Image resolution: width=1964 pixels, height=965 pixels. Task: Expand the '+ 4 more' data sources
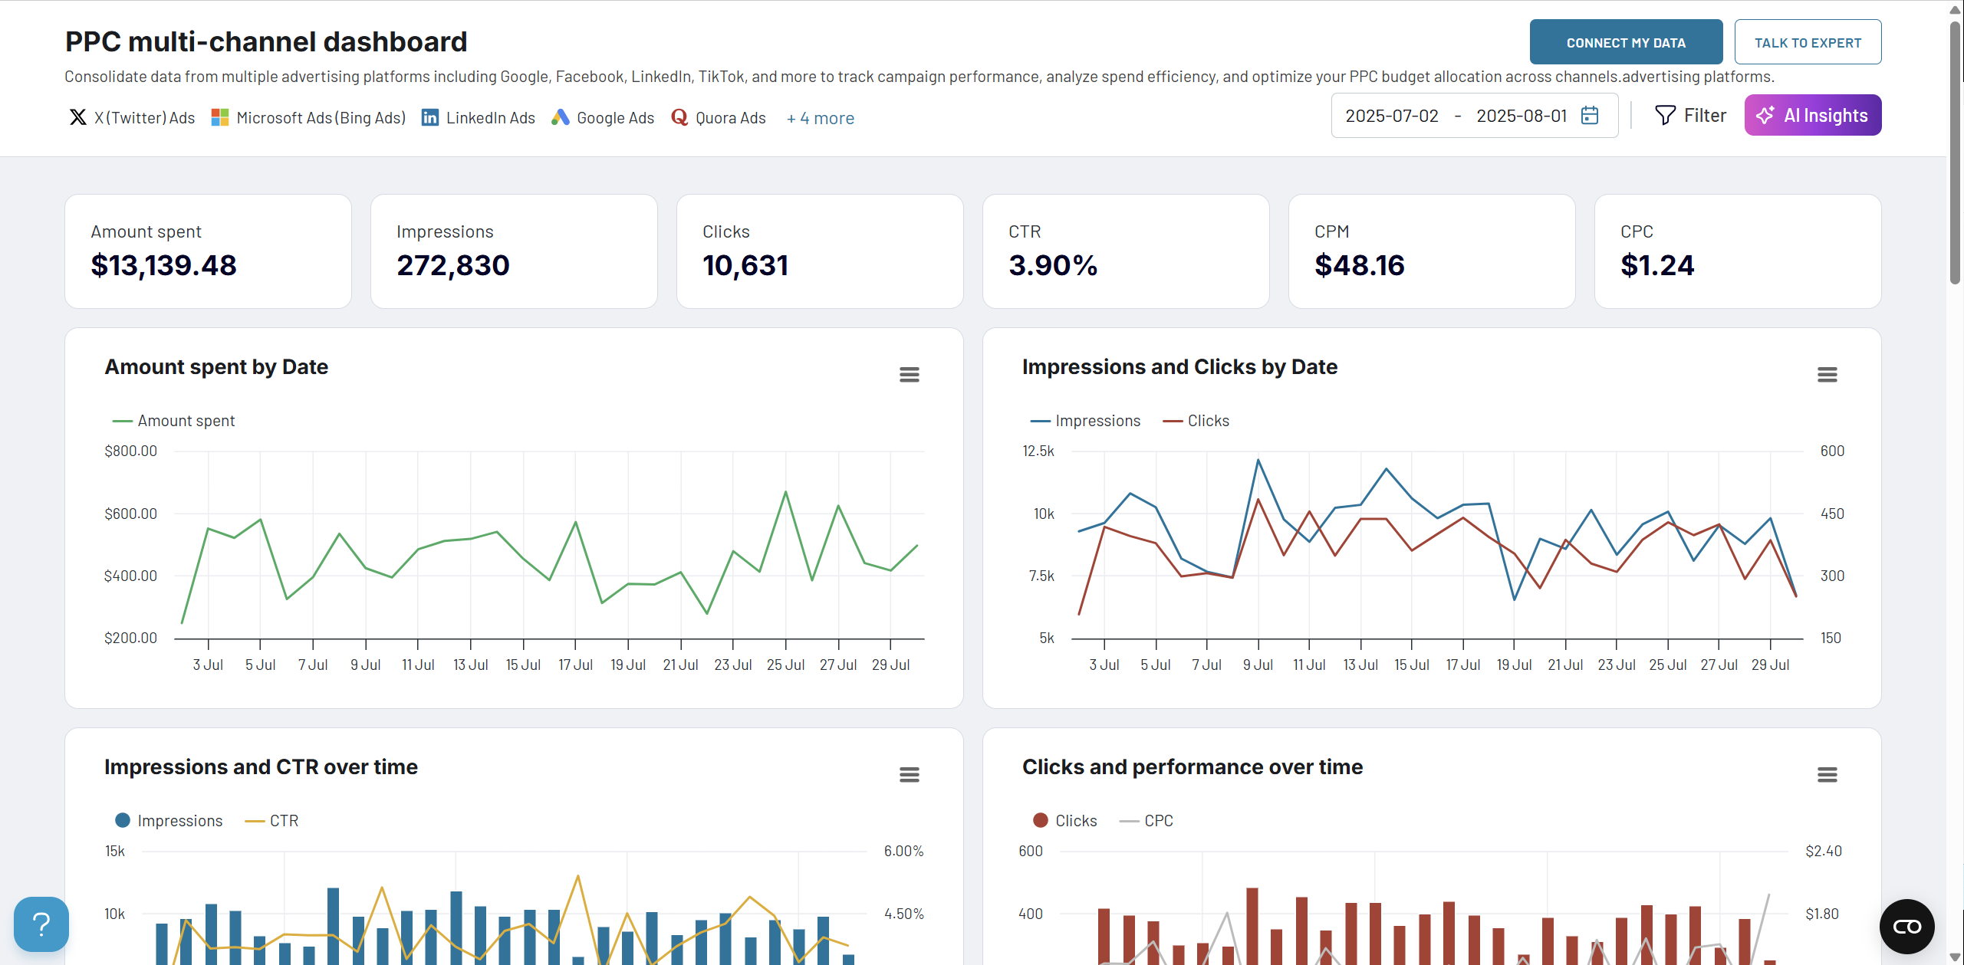coord(821,118)
